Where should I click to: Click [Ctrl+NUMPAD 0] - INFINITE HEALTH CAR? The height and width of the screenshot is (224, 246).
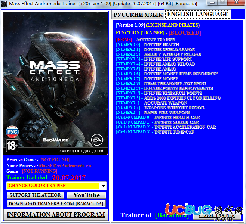(158, 118)
